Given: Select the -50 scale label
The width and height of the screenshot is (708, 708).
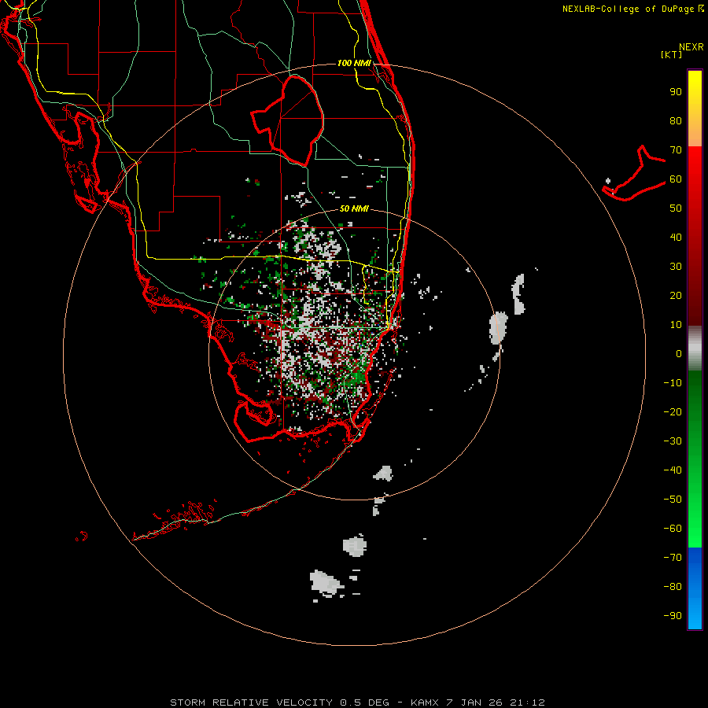Looking at the screenshot, I should [x=673, y=500].
